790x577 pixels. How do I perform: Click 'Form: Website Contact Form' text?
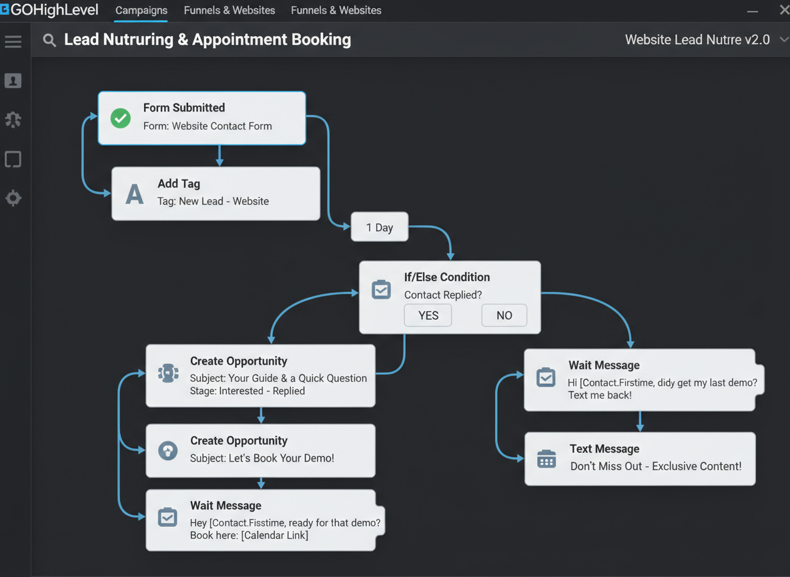click(208, 126)
